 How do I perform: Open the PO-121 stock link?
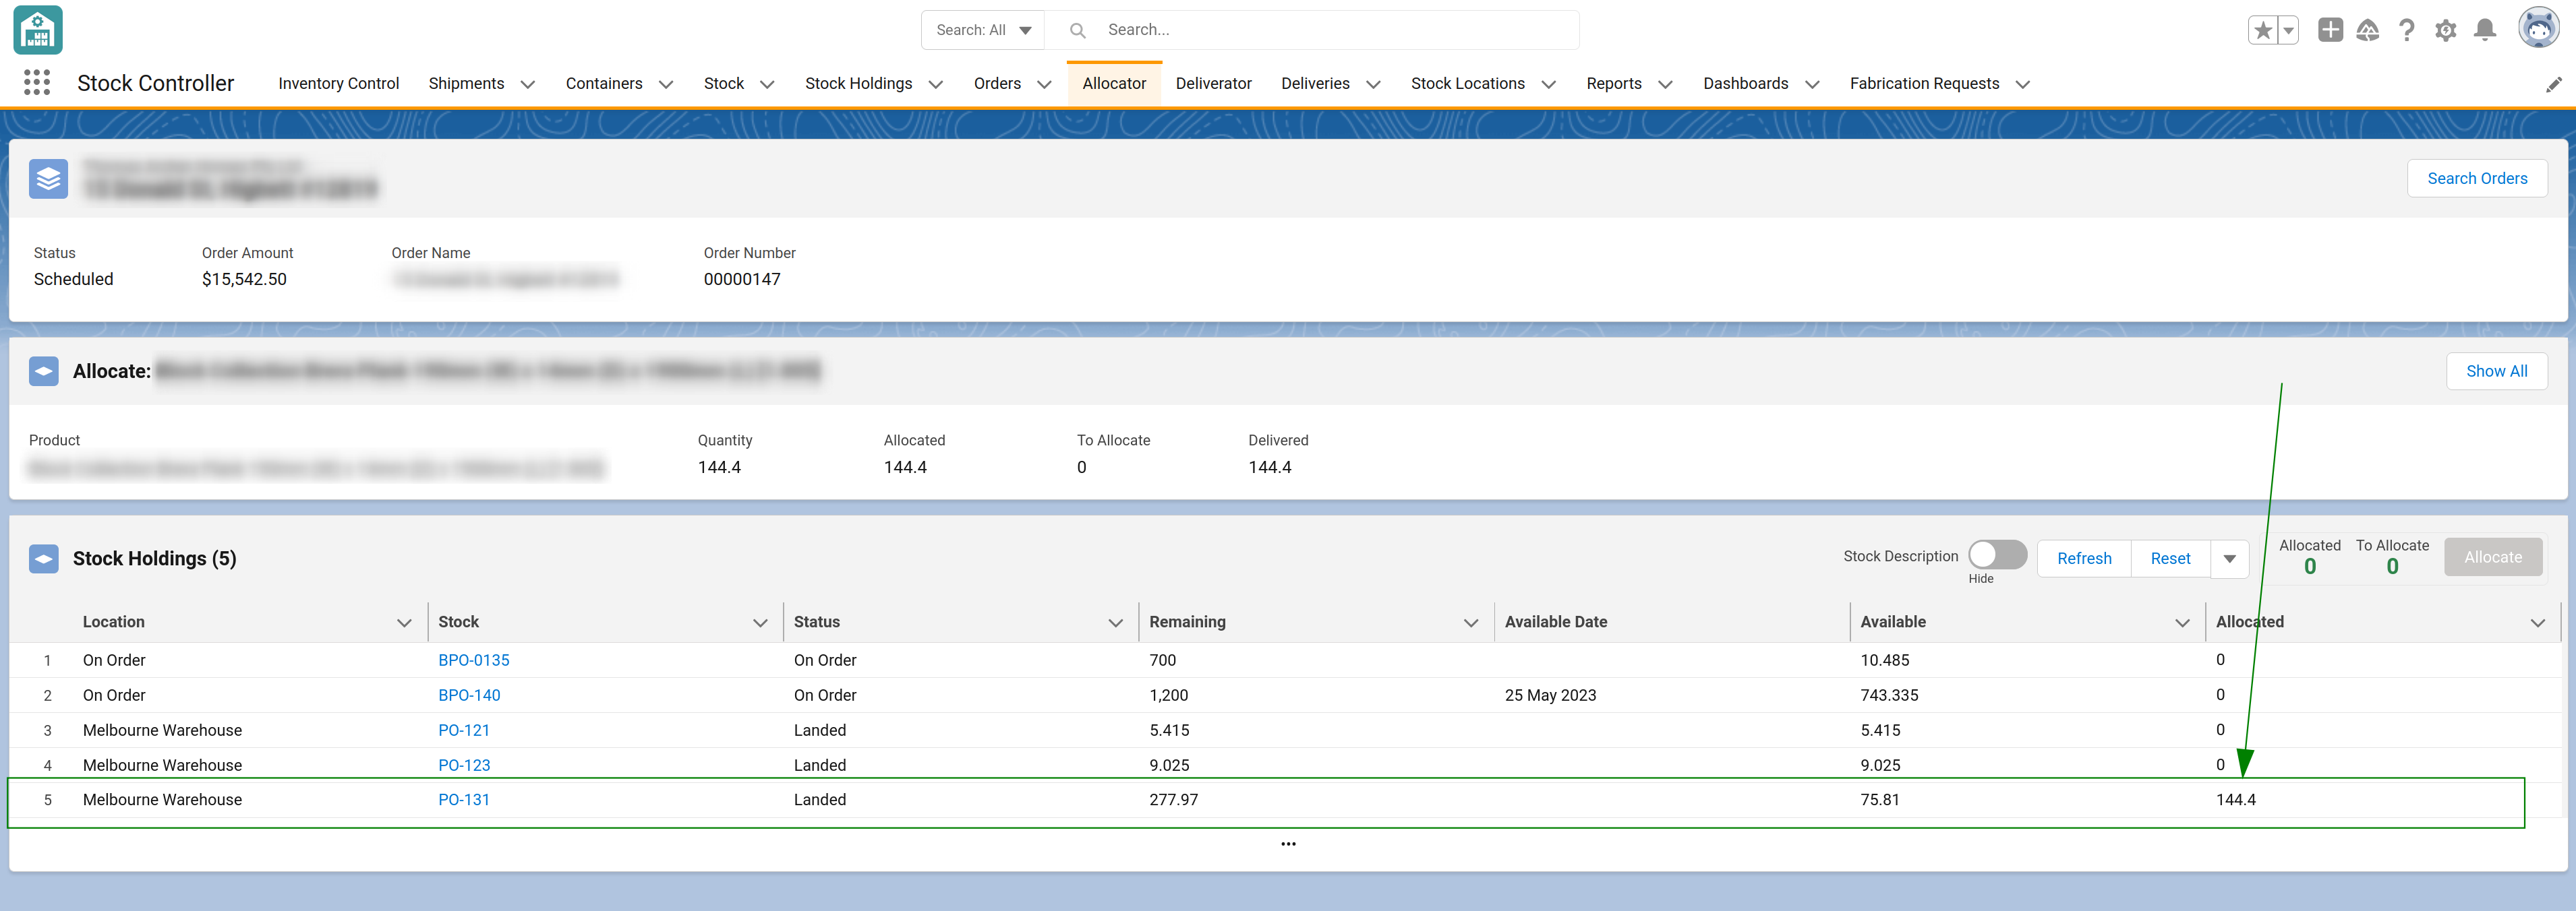click(x=464, y=730)
